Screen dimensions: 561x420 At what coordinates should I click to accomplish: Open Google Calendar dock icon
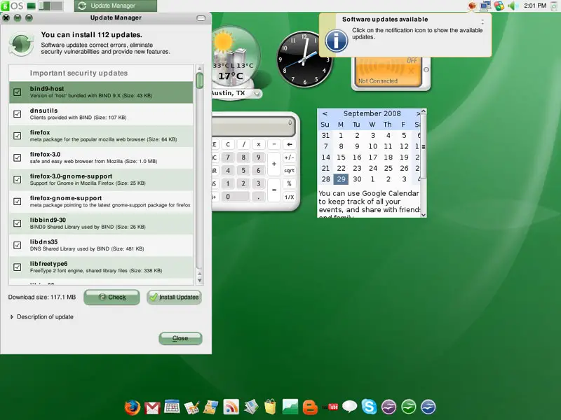point(172,407)
